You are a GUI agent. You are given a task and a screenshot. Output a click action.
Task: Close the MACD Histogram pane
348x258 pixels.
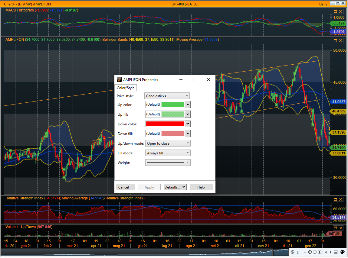(x=341, y=11)
